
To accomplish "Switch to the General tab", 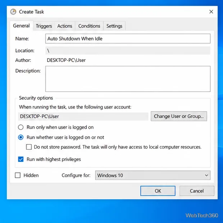I will [21, 26].
